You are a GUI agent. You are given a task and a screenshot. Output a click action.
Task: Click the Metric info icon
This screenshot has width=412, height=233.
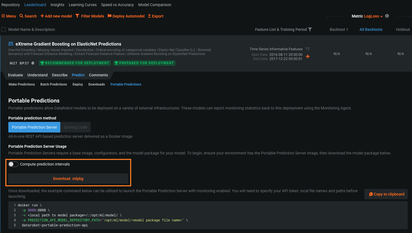click(387, 16)
